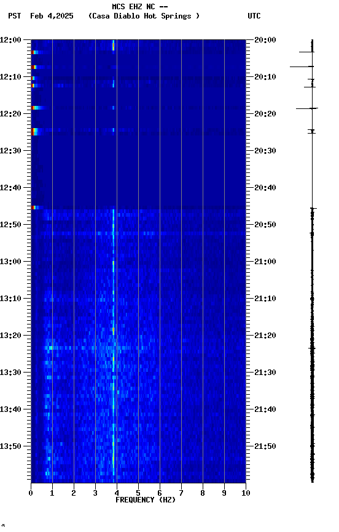
Task: Click the '20:00' UTC time label
Action: coord(265,40)
